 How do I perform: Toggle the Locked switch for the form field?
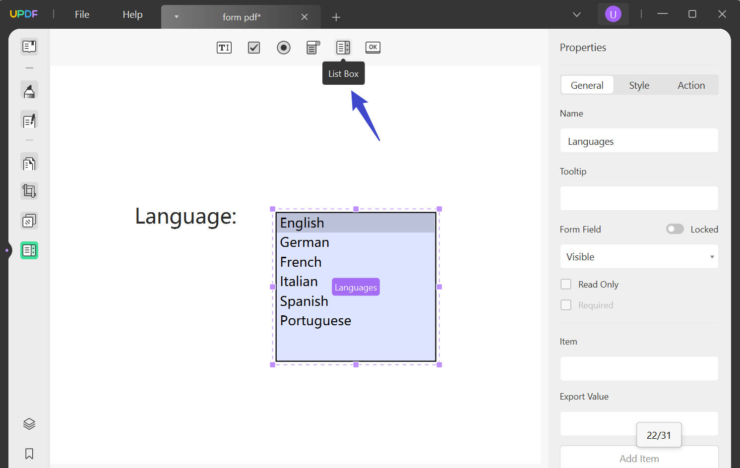[675, 229]
